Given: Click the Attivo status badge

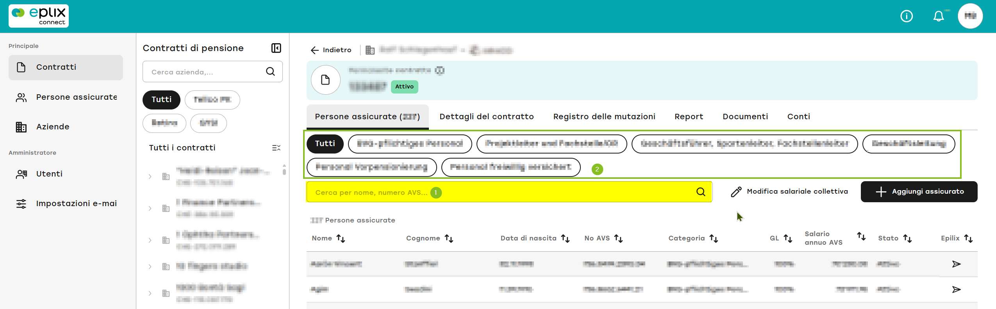Looking at the screenshot, I should click(404, 87).
